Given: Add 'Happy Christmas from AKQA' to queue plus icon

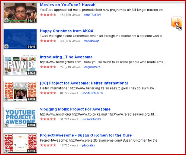Looking at the screenshot, I should (x=6, y=47).
